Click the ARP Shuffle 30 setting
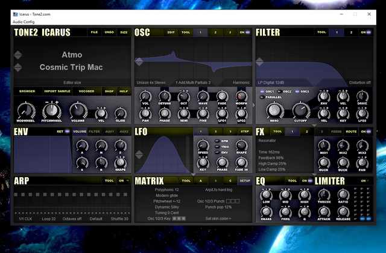The width and height of the screenshot is (386, 253). tap(119, 219)
